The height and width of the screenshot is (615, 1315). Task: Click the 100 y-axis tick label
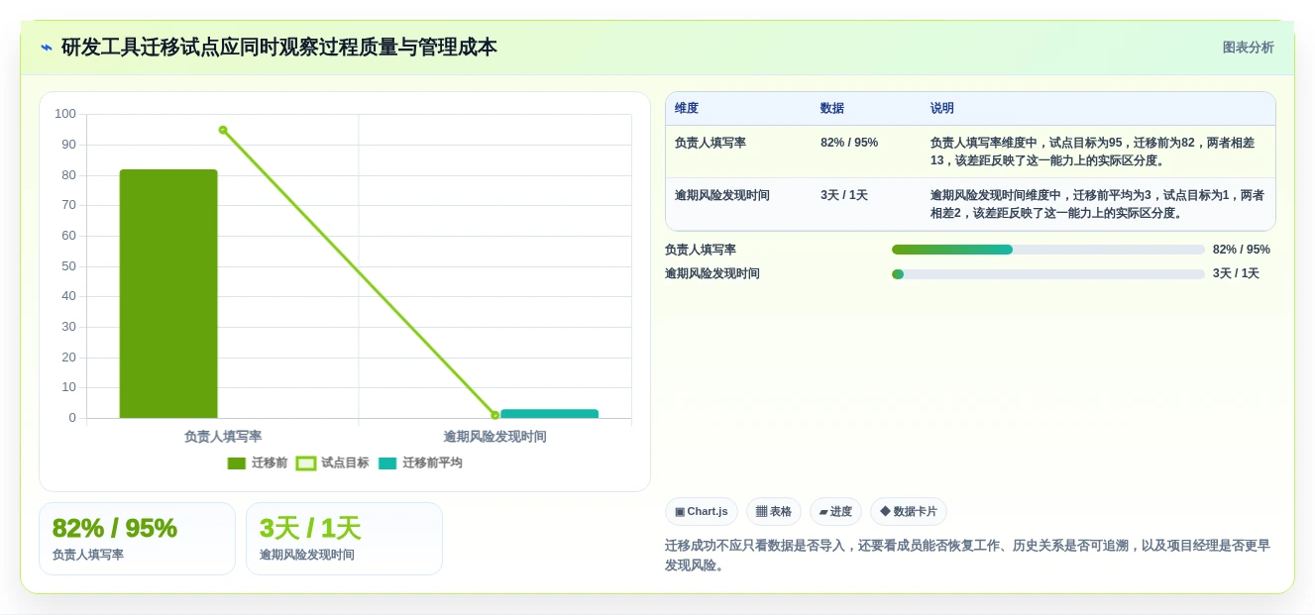(x=65, y=114)
